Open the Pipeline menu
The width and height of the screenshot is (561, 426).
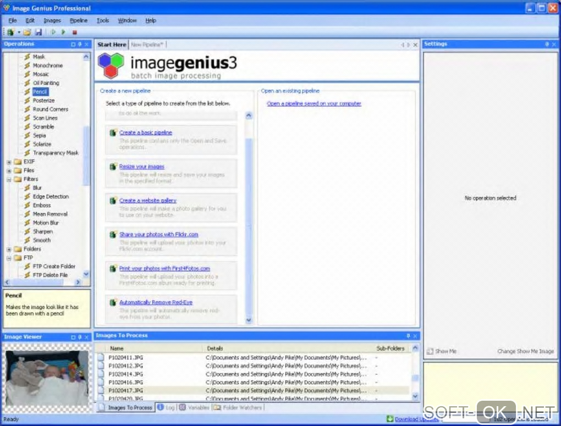tap(79, 20)
